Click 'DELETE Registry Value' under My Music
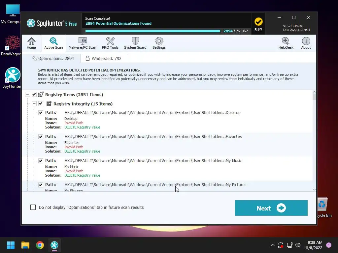This screenshot has height=253, width=338. [82, 175]
